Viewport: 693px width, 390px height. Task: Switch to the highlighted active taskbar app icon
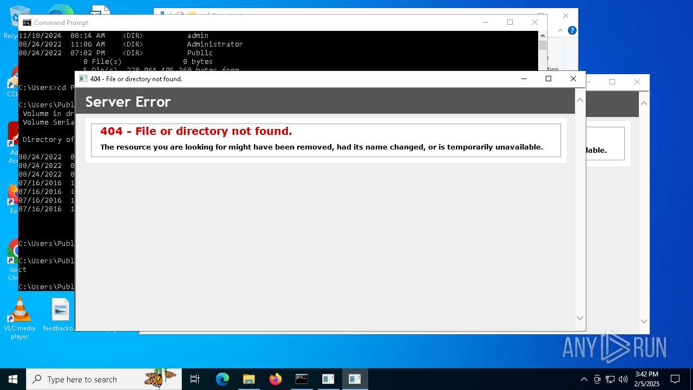[x=355, y=379]
